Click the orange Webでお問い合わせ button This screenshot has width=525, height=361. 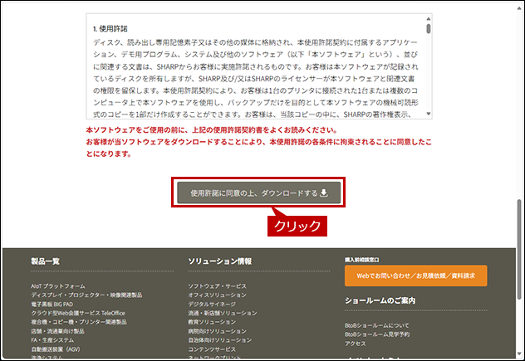[x=416, y=276]
